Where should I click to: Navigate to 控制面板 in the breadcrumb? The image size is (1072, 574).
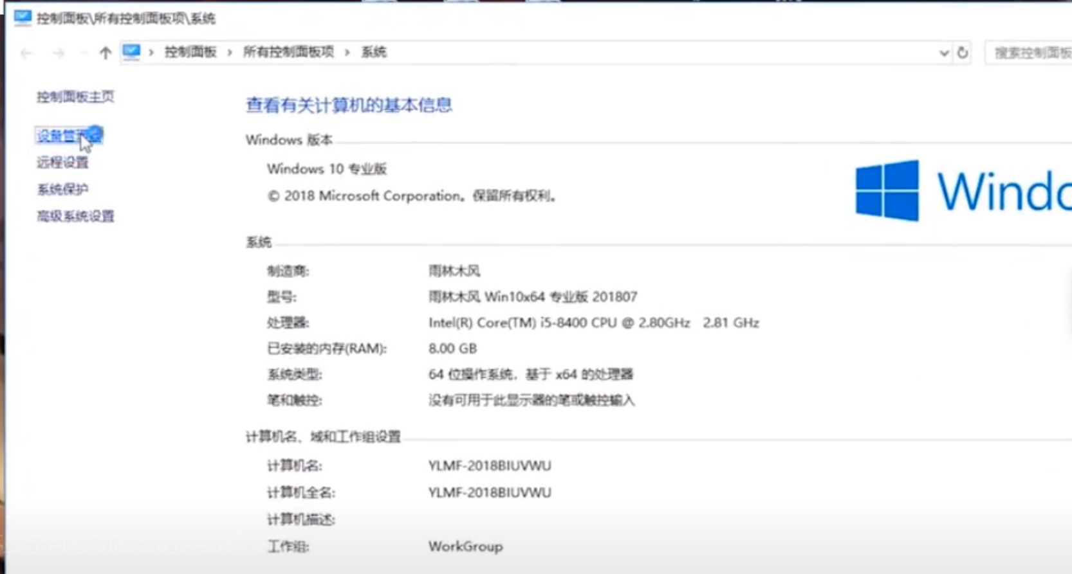click(190, 52)
